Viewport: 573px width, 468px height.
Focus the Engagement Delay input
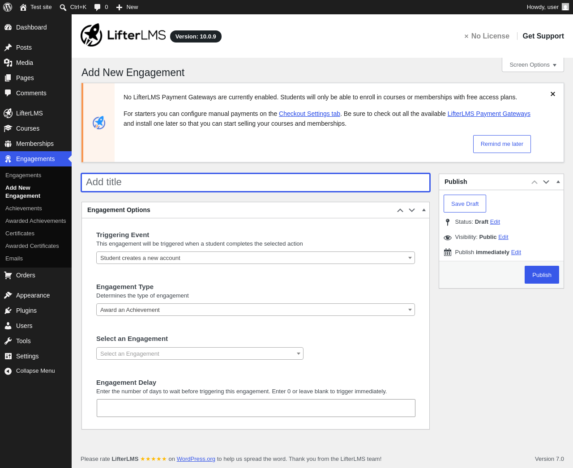[256, 408]
